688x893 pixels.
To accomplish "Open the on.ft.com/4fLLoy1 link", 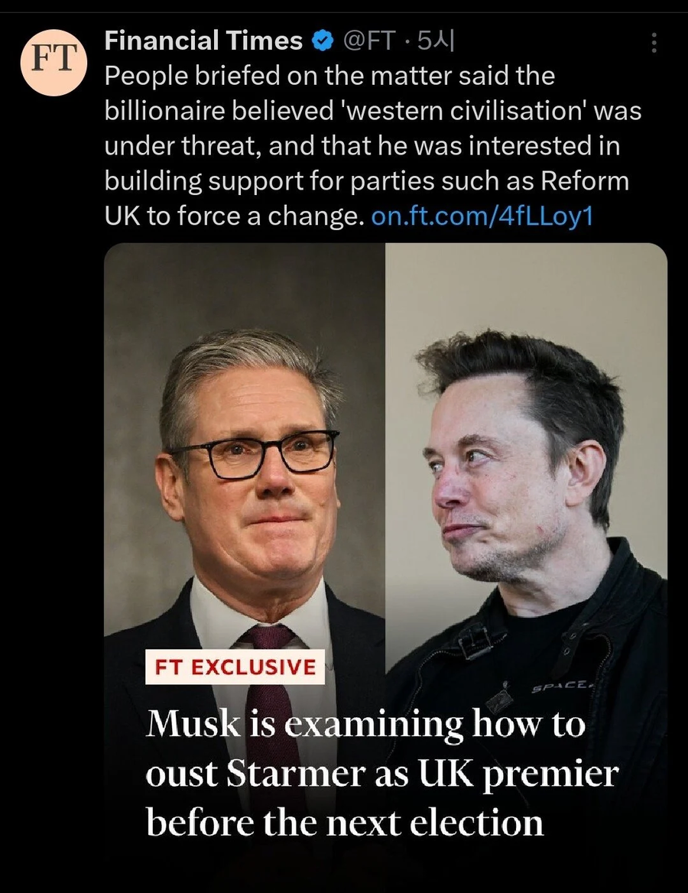I will click(482, 216).
